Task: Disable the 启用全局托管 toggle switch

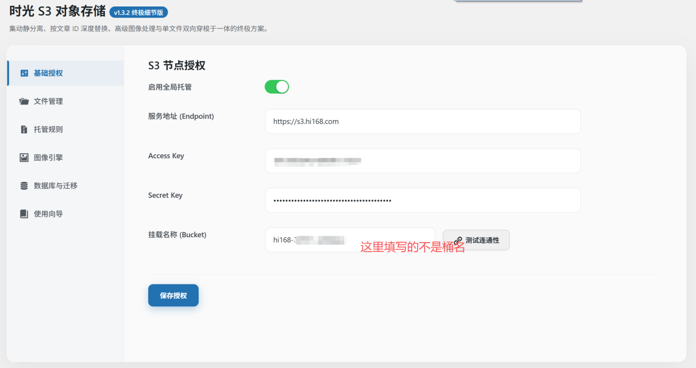Action: tap(276, 87)
